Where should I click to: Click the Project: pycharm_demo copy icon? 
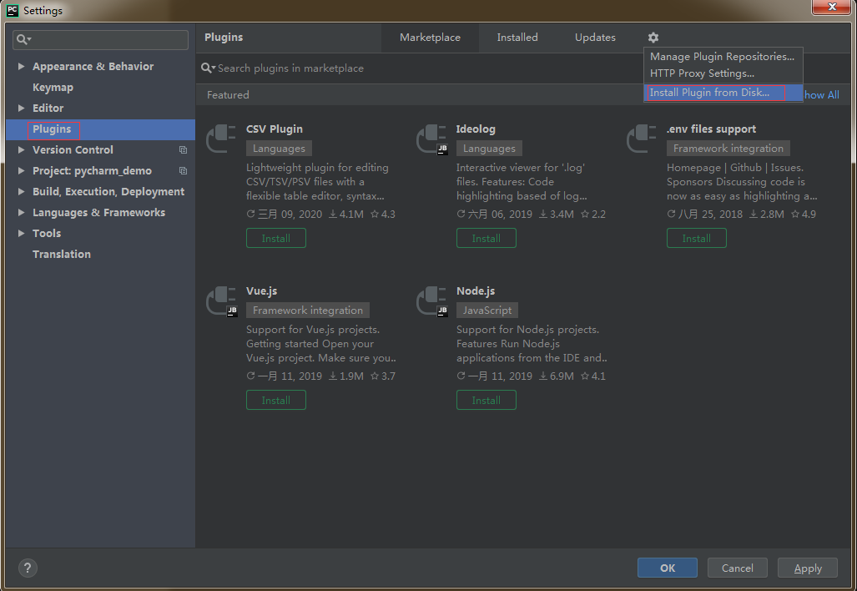[183, 170]
